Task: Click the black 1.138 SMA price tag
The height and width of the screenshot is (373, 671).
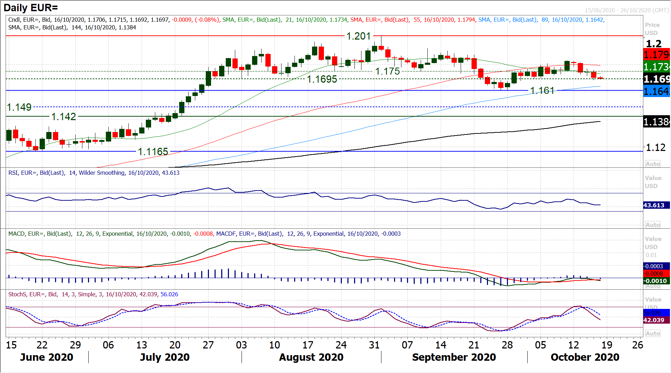Action: tap(656, 122)
